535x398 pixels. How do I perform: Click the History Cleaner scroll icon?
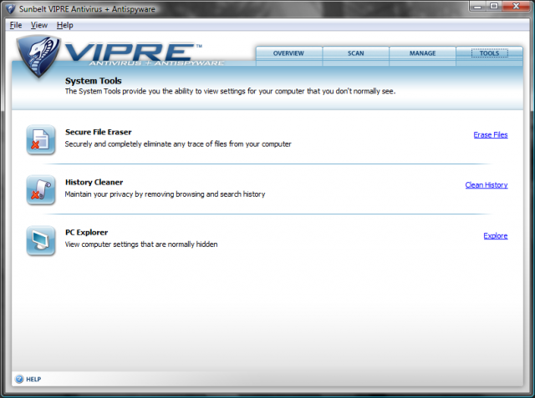click(x=41, y=190)
